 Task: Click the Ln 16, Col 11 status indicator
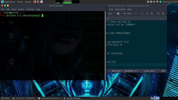pos(149,71)
